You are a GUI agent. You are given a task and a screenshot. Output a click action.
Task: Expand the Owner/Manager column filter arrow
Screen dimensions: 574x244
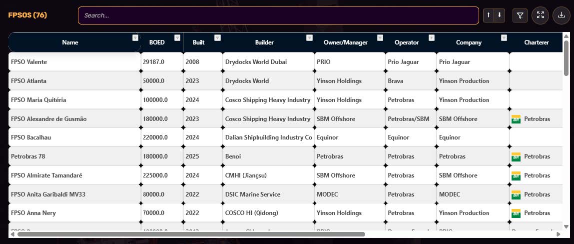(x=380, y=37)
